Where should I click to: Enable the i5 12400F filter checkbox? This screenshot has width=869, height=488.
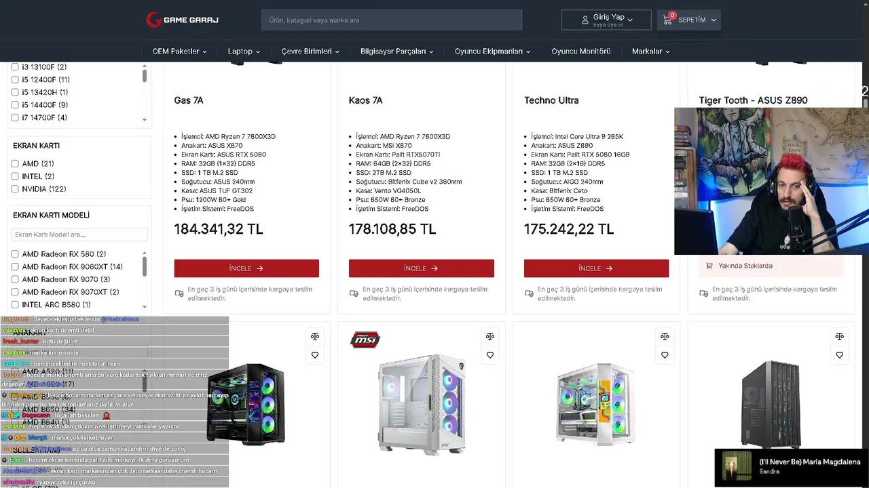(15, 80)
